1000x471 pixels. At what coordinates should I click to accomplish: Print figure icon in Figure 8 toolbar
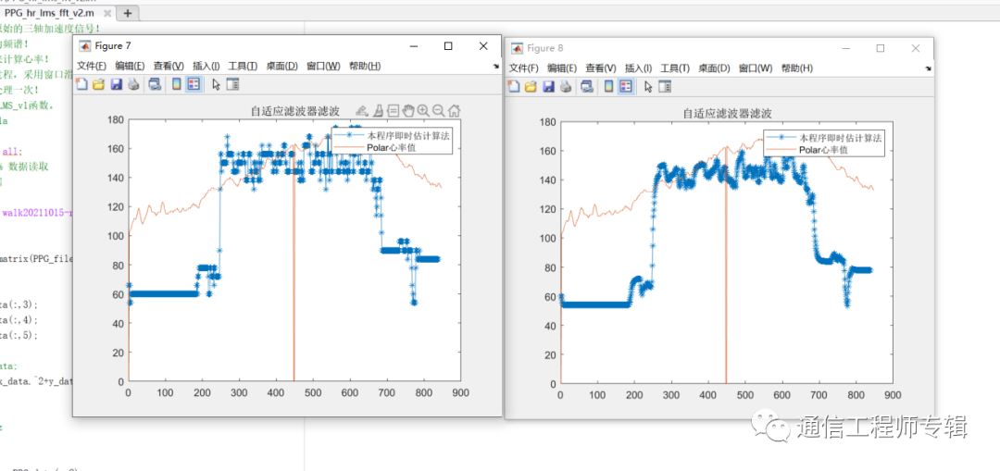[x=566, y=87]
